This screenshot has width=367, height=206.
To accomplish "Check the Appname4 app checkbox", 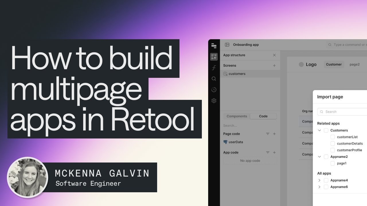I will point(326,180).
